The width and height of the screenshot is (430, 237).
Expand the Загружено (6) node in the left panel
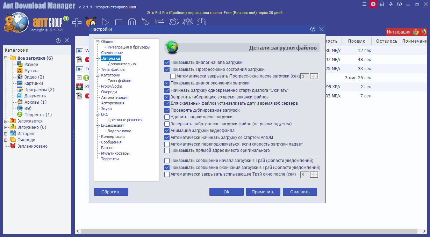click(6, 127)
